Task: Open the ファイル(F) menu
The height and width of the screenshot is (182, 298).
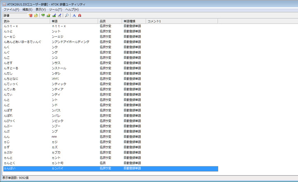Action: tap(11, 10)
